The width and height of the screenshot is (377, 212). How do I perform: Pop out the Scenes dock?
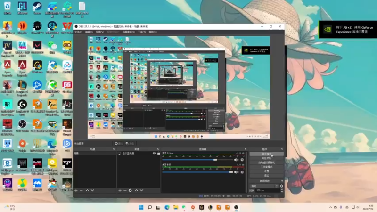coord(114,149)
